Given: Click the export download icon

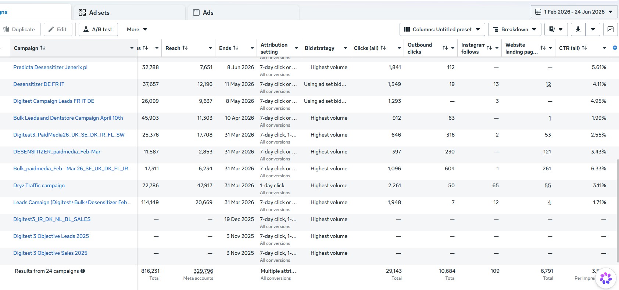Looking at the screenshot, I should point(578,29).
